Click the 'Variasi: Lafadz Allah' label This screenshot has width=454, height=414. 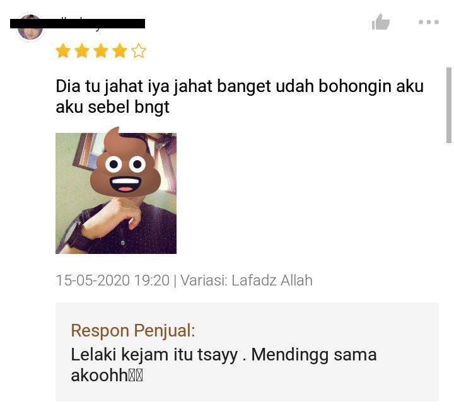point(247,280)
